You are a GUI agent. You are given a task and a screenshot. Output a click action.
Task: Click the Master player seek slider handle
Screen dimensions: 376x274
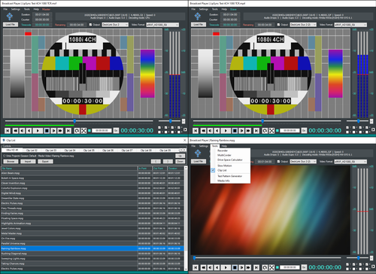pyautogui.click(x=74, y=121)
